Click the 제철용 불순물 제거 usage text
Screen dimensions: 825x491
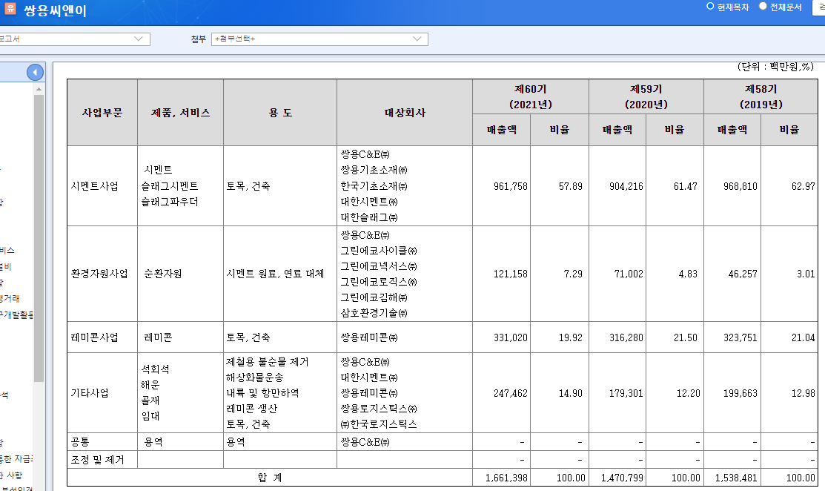click(268, 362)
